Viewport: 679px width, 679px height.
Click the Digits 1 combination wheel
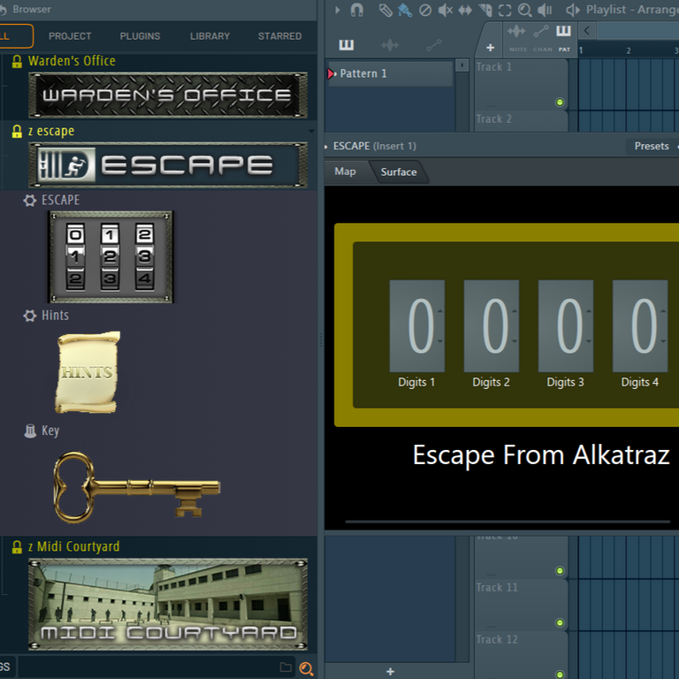tap(416, 325)
